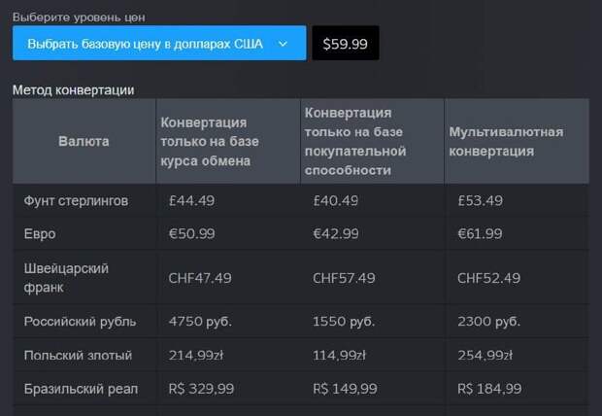Click the Евро row label

[x=42, y=234]
